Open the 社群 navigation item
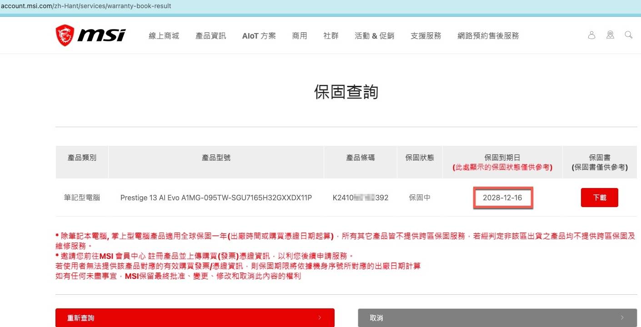The width and height of the screenshot is (641, 327). [x=331, y=36]
